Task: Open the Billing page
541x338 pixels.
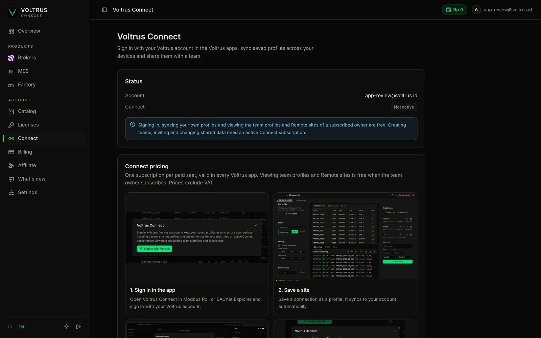Action: (45, 152)
